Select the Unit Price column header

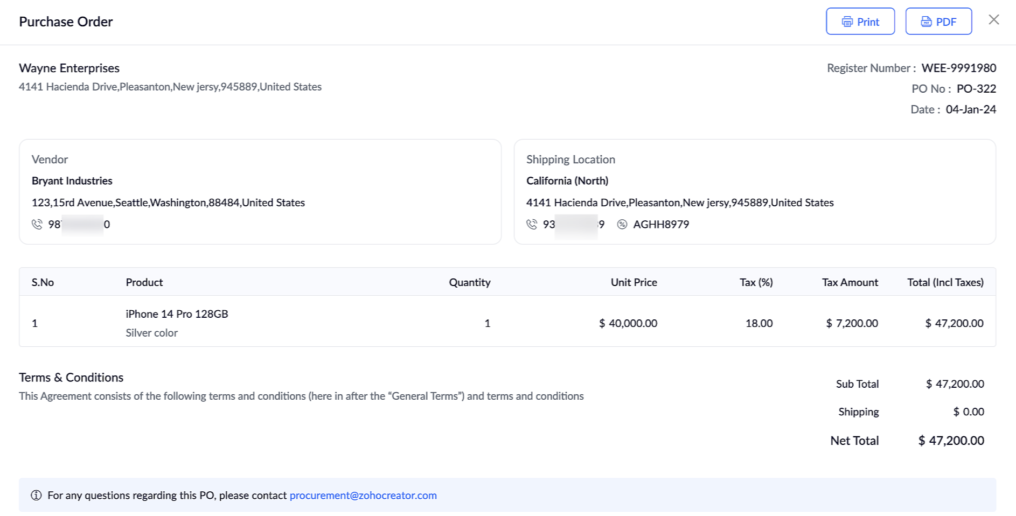click(x=634, y=282)
